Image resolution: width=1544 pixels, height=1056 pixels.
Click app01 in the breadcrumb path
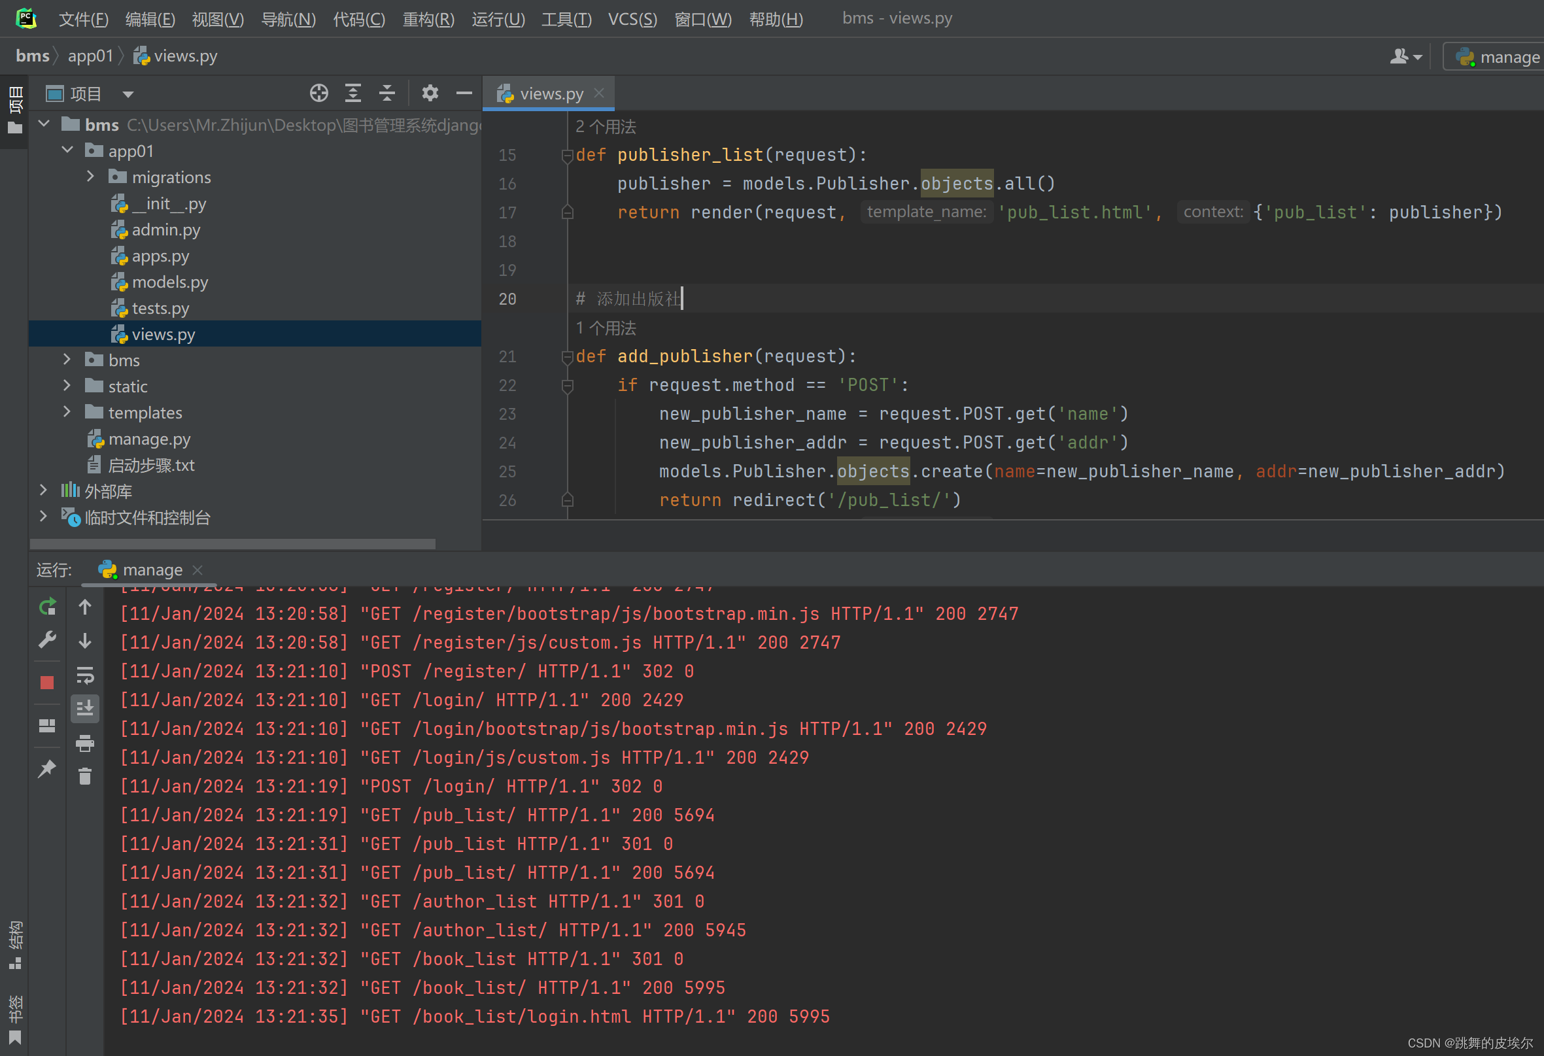pyautogui.click(x=90, y=56)
